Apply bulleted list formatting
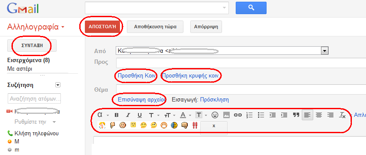The width and height of the screenshot is (366, 155). [261, 115]
